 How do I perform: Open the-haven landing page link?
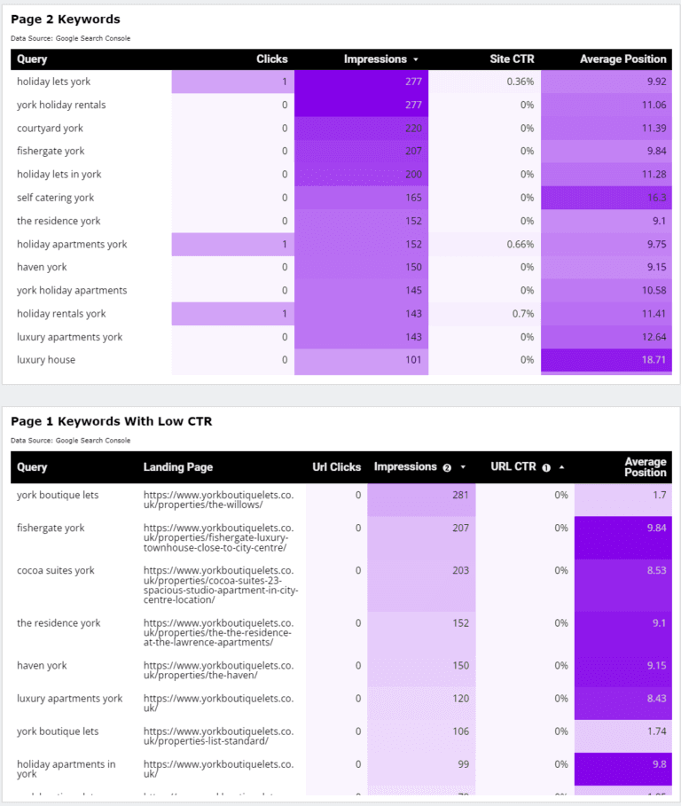click(x=218, y=670)
